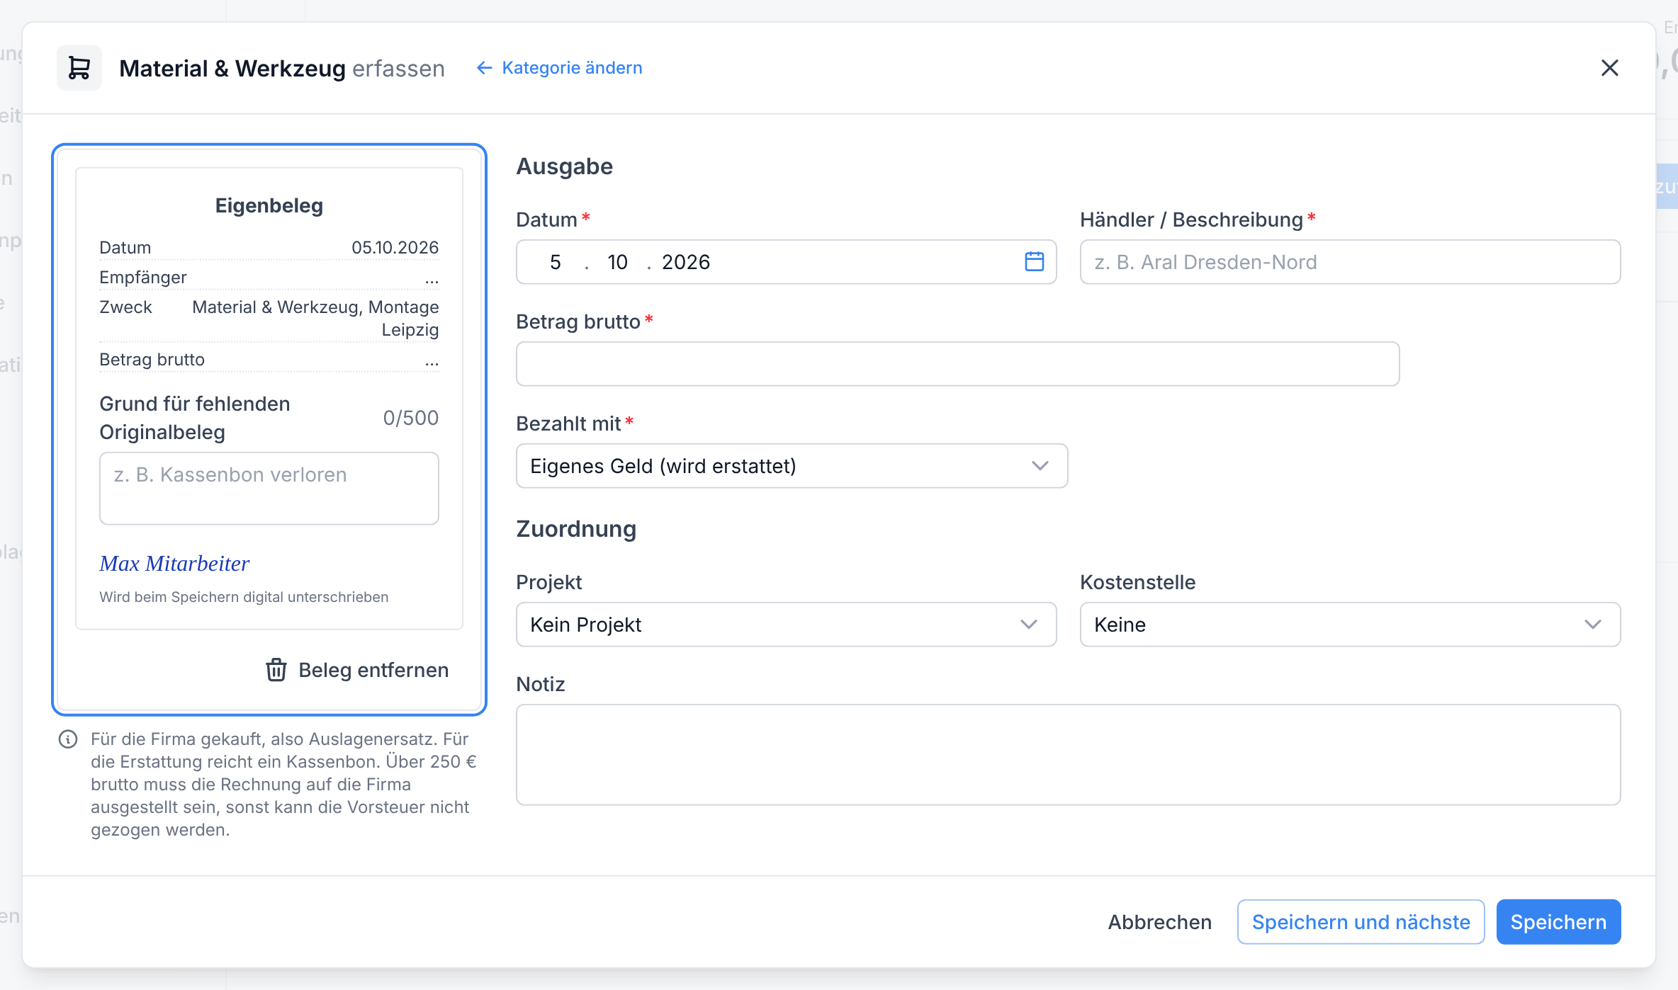1678x990 pixels.
Task: Go back via Kategorie ändern link
Action: click(560, 68)
